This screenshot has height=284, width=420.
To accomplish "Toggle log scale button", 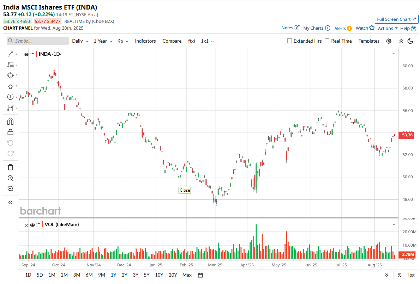I will point(411,275).
